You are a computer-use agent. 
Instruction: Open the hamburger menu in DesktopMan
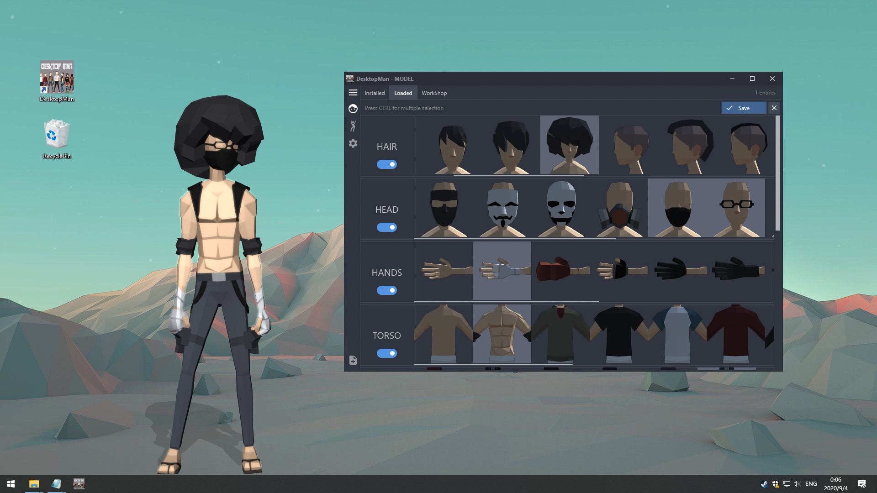point(353,93)
